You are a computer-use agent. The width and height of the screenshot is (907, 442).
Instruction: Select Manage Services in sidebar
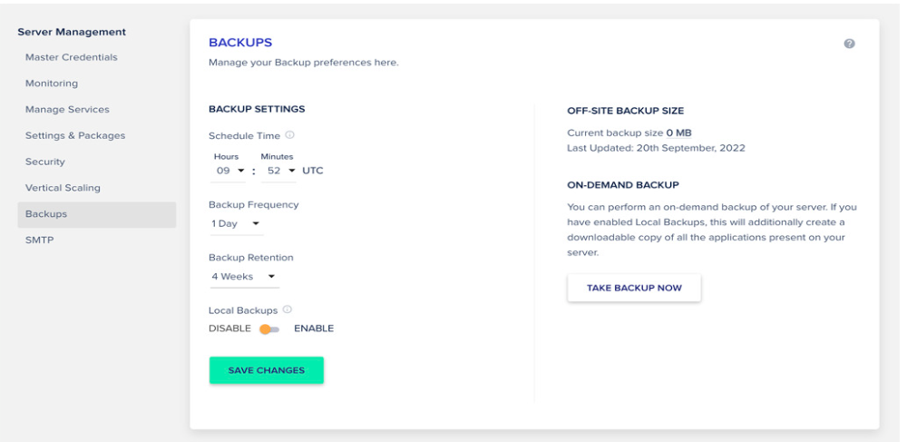pyautogui.click(x=67, y=109)
